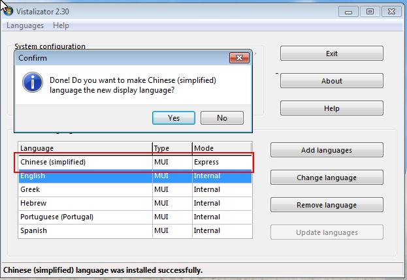Click the Internal mode cell for Greek
Screen dimensions: 407x280
pos(222,190)
